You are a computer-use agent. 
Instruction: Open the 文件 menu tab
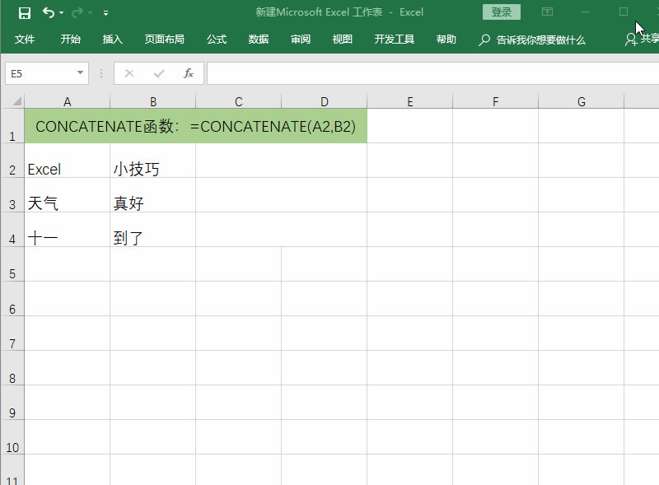tap(25, 40)
